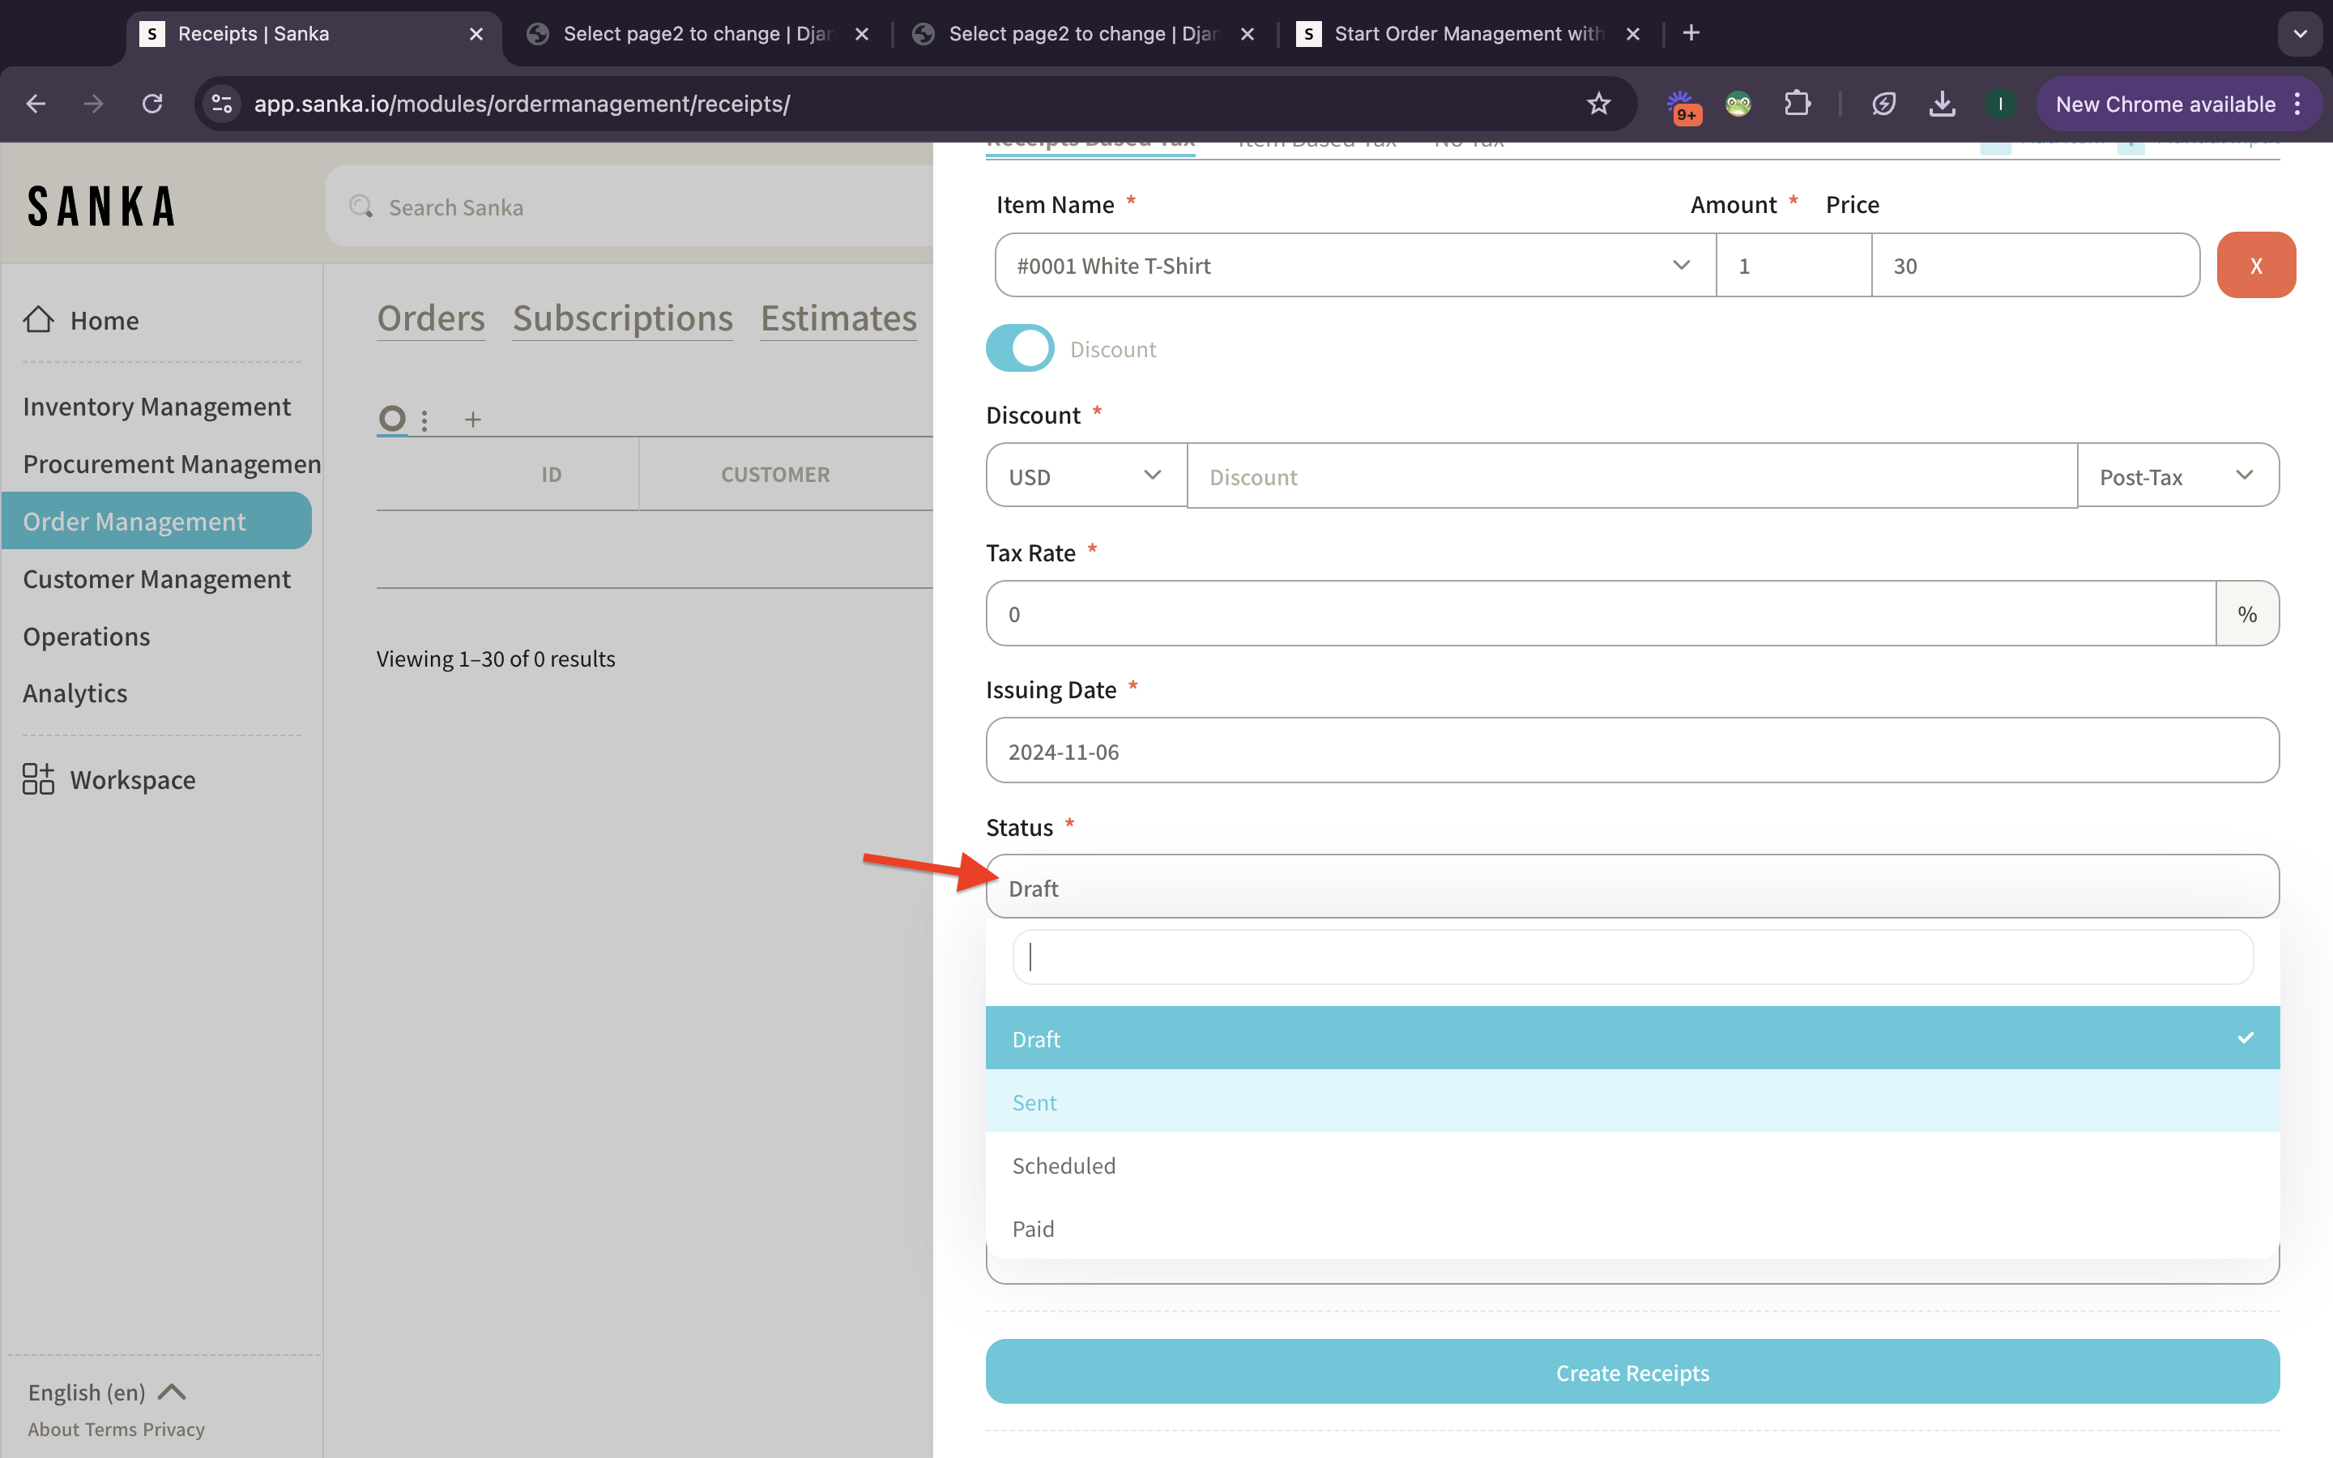Viewport: 2333px width, 1458px height.
Task: Remove item row with red X button
Action: click(2255, 265)
